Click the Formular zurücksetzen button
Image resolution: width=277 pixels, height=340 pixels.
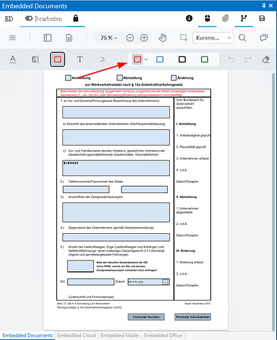tap(193, 317)
